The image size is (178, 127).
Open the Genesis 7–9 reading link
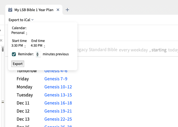coord(56,79)
